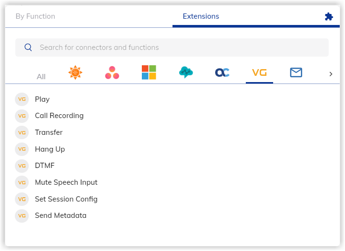The image size is (345, 251).
Task: Add the Call Recording node
Action: 59,116
